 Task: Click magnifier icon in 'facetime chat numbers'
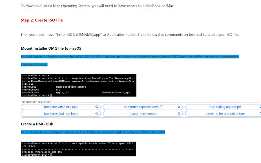coord(97,114)
